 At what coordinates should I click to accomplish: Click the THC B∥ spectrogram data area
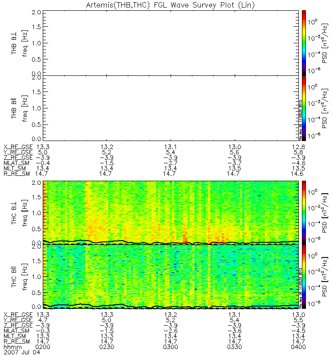coord(171,277)
